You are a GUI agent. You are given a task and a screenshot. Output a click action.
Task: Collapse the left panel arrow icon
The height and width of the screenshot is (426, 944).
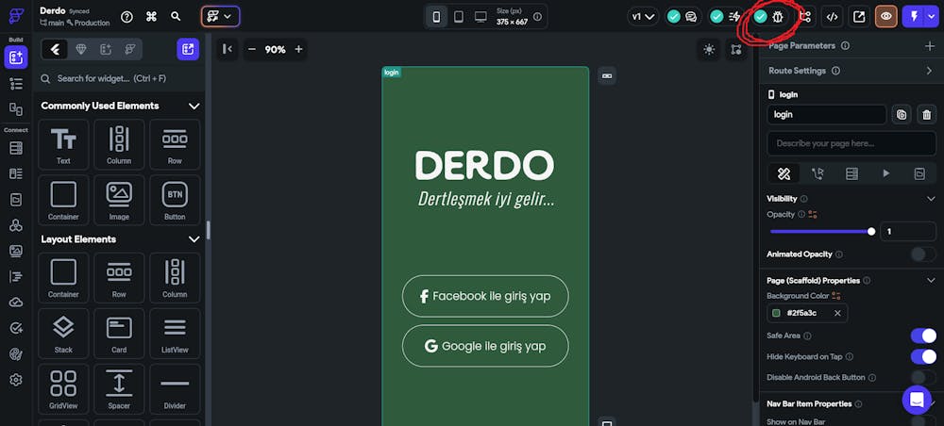[227, 49]
